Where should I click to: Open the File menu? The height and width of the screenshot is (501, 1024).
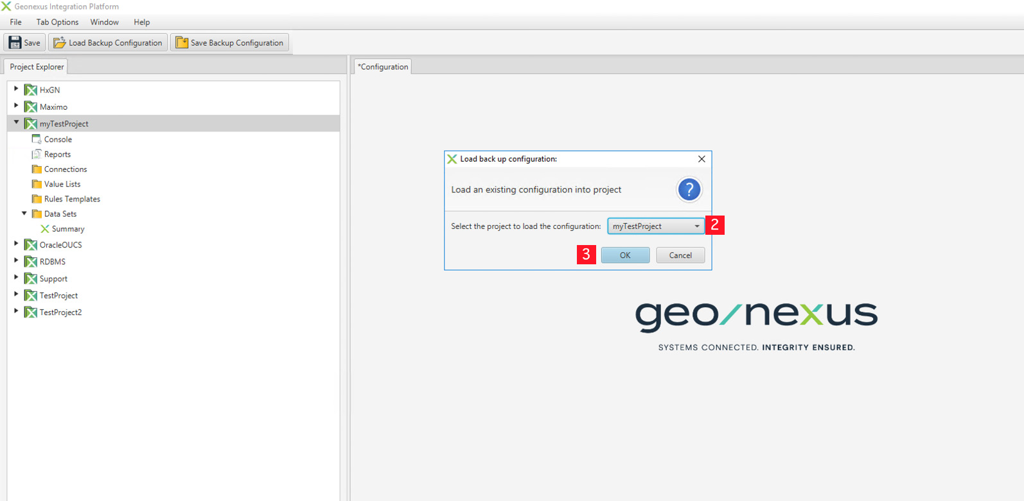16,22
